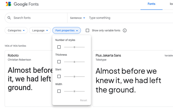
Task: Click the Number of styles slider
Action: click(x=74, y=47)
